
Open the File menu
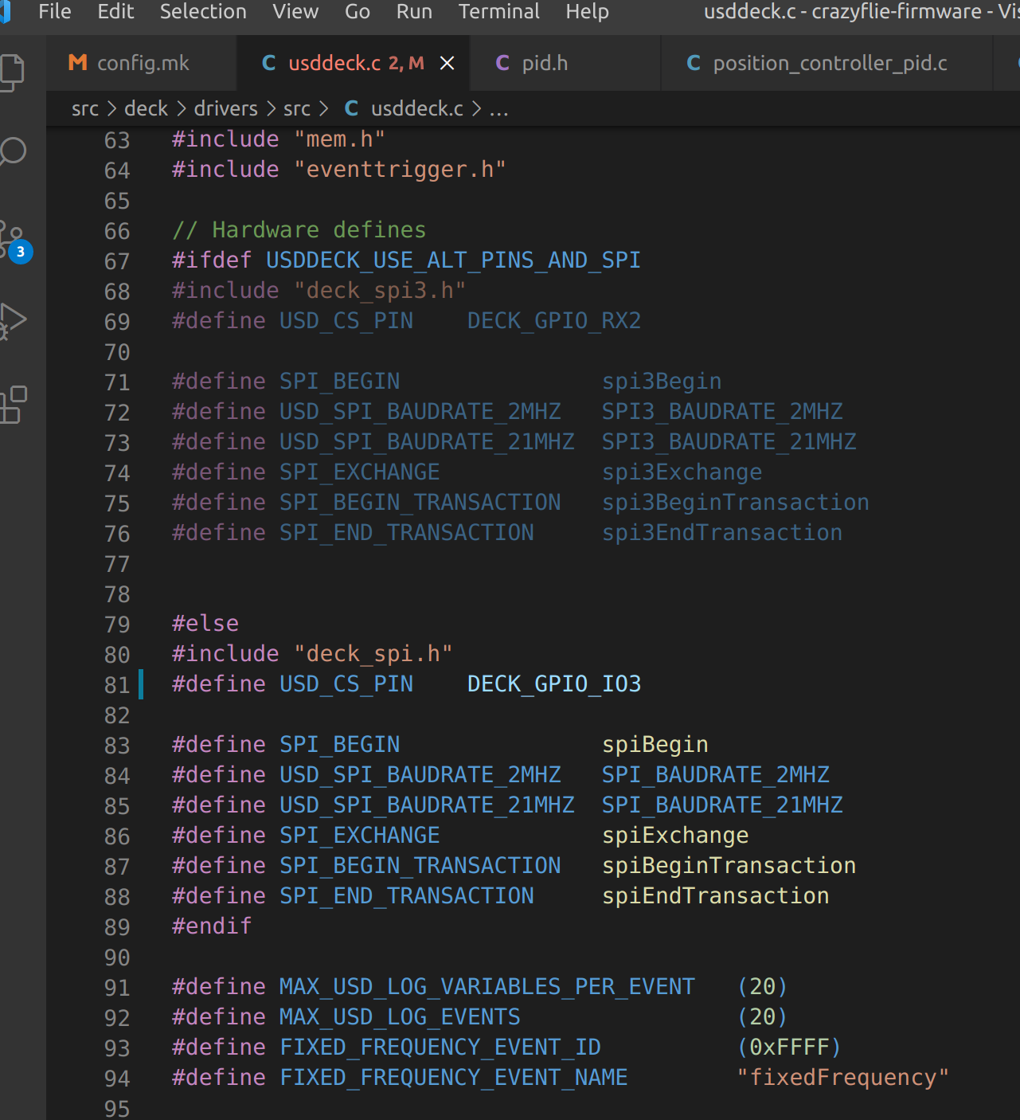tap(54, 12)
